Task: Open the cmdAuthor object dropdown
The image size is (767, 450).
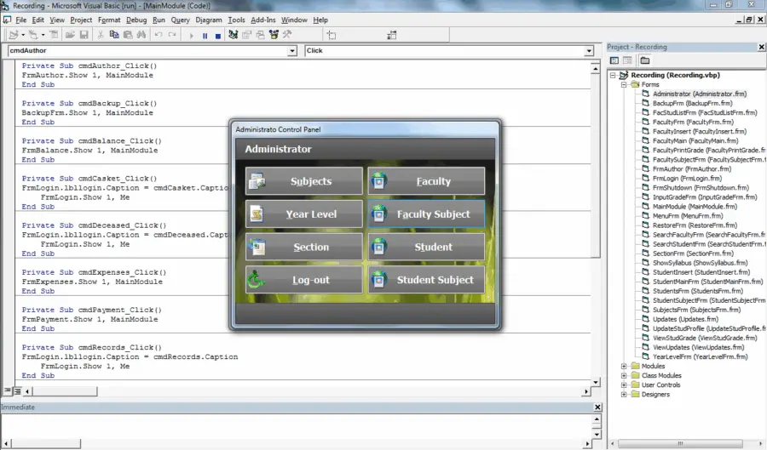Action: click(x=292, y=51)
